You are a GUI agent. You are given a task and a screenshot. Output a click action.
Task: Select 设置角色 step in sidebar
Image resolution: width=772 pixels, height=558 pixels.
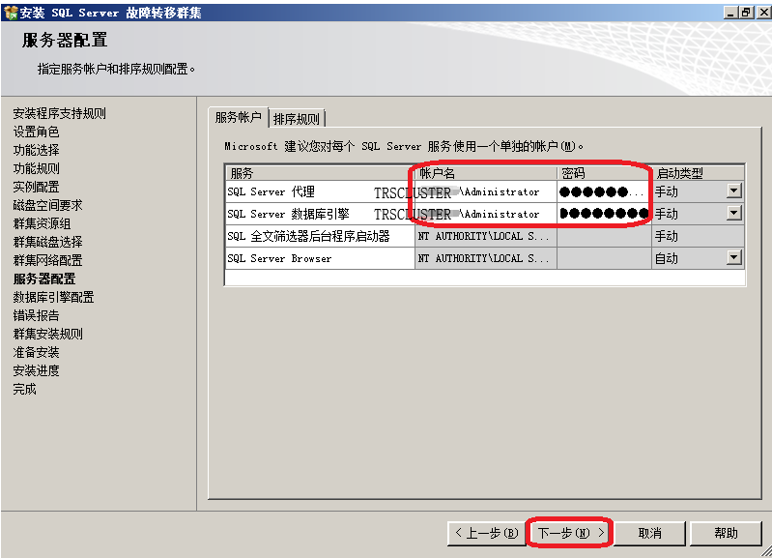pos(37,132)
